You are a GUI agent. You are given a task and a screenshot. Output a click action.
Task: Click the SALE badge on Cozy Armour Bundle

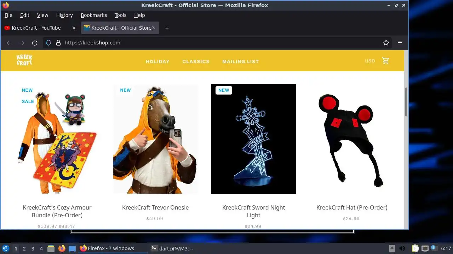tap(28, 101)
